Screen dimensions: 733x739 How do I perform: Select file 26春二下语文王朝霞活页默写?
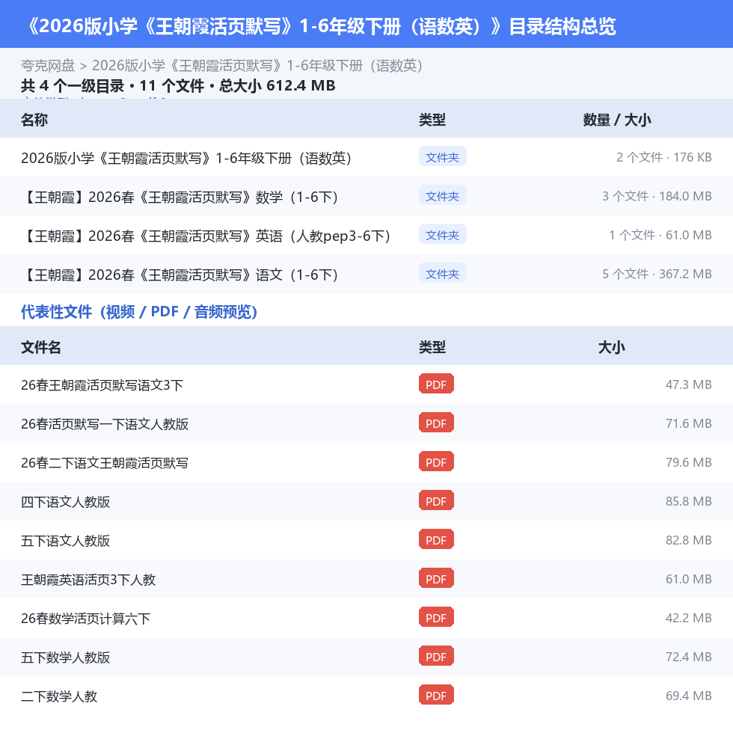coord(366,462)
